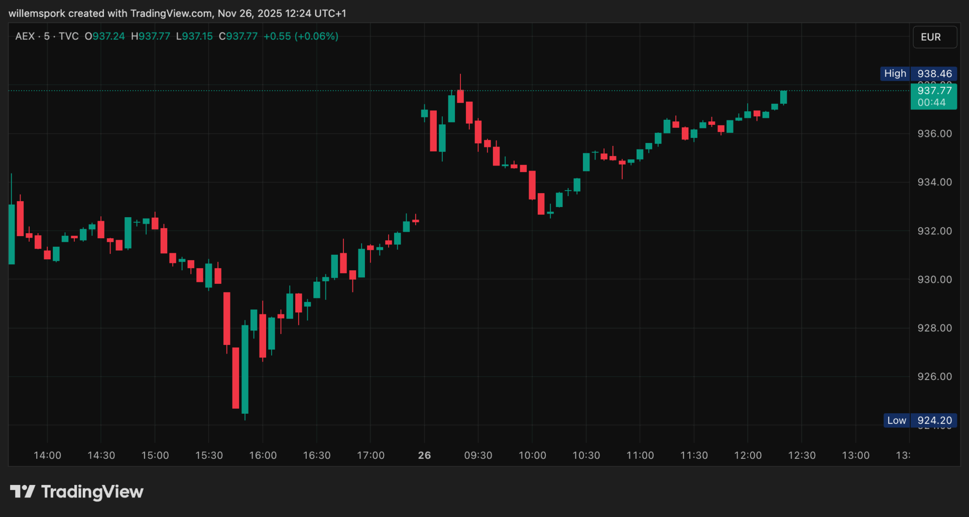Click the date marker 26 on time axis

coord(424,455)
